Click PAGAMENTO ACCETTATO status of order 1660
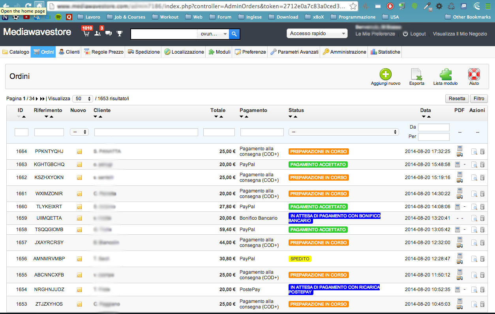 pos(318,207)
